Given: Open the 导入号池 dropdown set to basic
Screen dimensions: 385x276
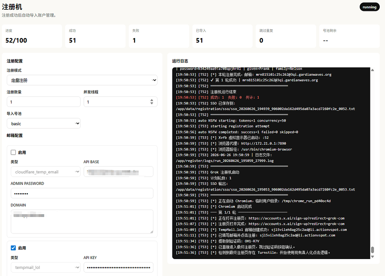Looking at the screenshot, I should point(44,124).
